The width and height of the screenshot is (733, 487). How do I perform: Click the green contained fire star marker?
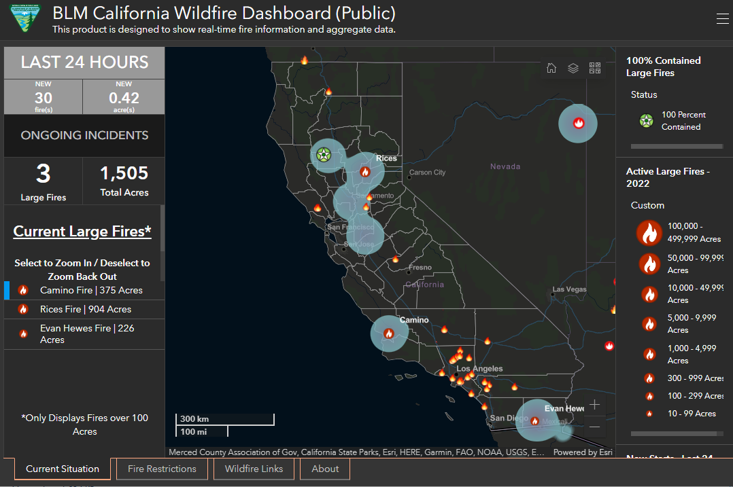324,155
